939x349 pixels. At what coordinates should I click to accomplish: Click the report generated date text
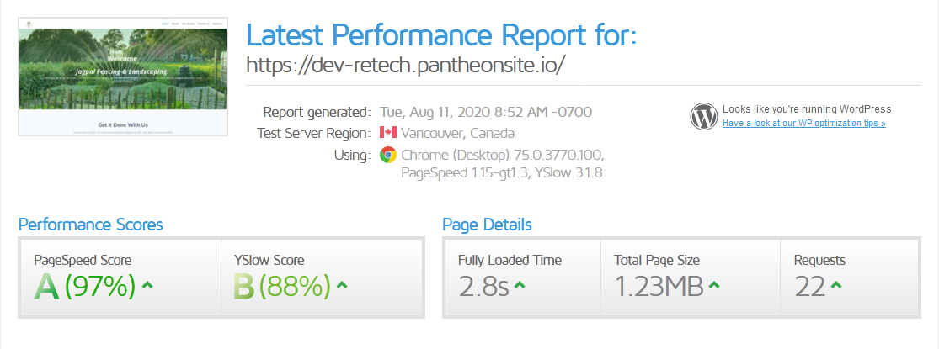tap(486, 112)
